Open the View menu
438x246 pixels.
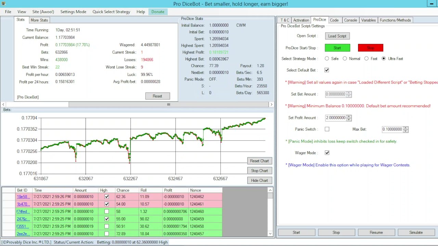coord(22,12)
